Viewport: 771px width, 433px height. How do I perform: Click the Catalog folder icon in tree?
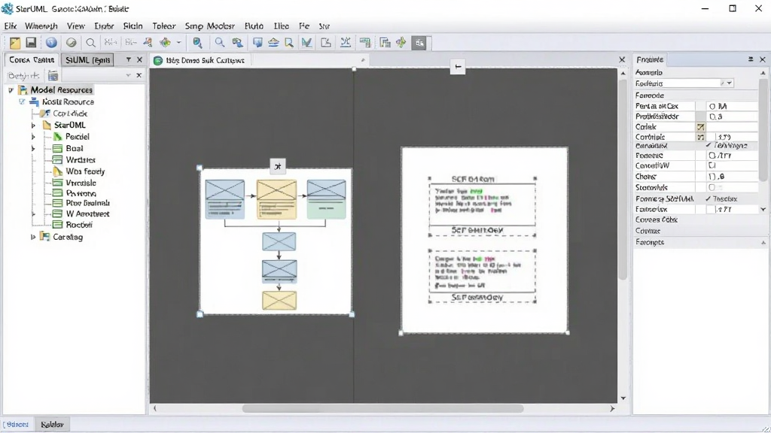[45, 237]
